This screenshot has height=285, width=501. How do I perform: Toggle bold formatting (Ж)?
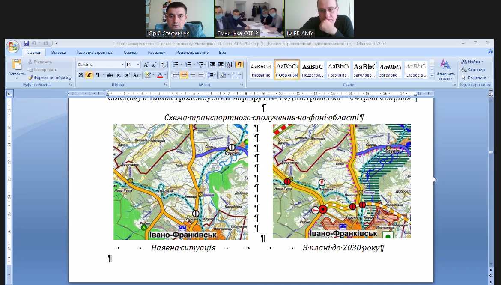coord(81,75)
